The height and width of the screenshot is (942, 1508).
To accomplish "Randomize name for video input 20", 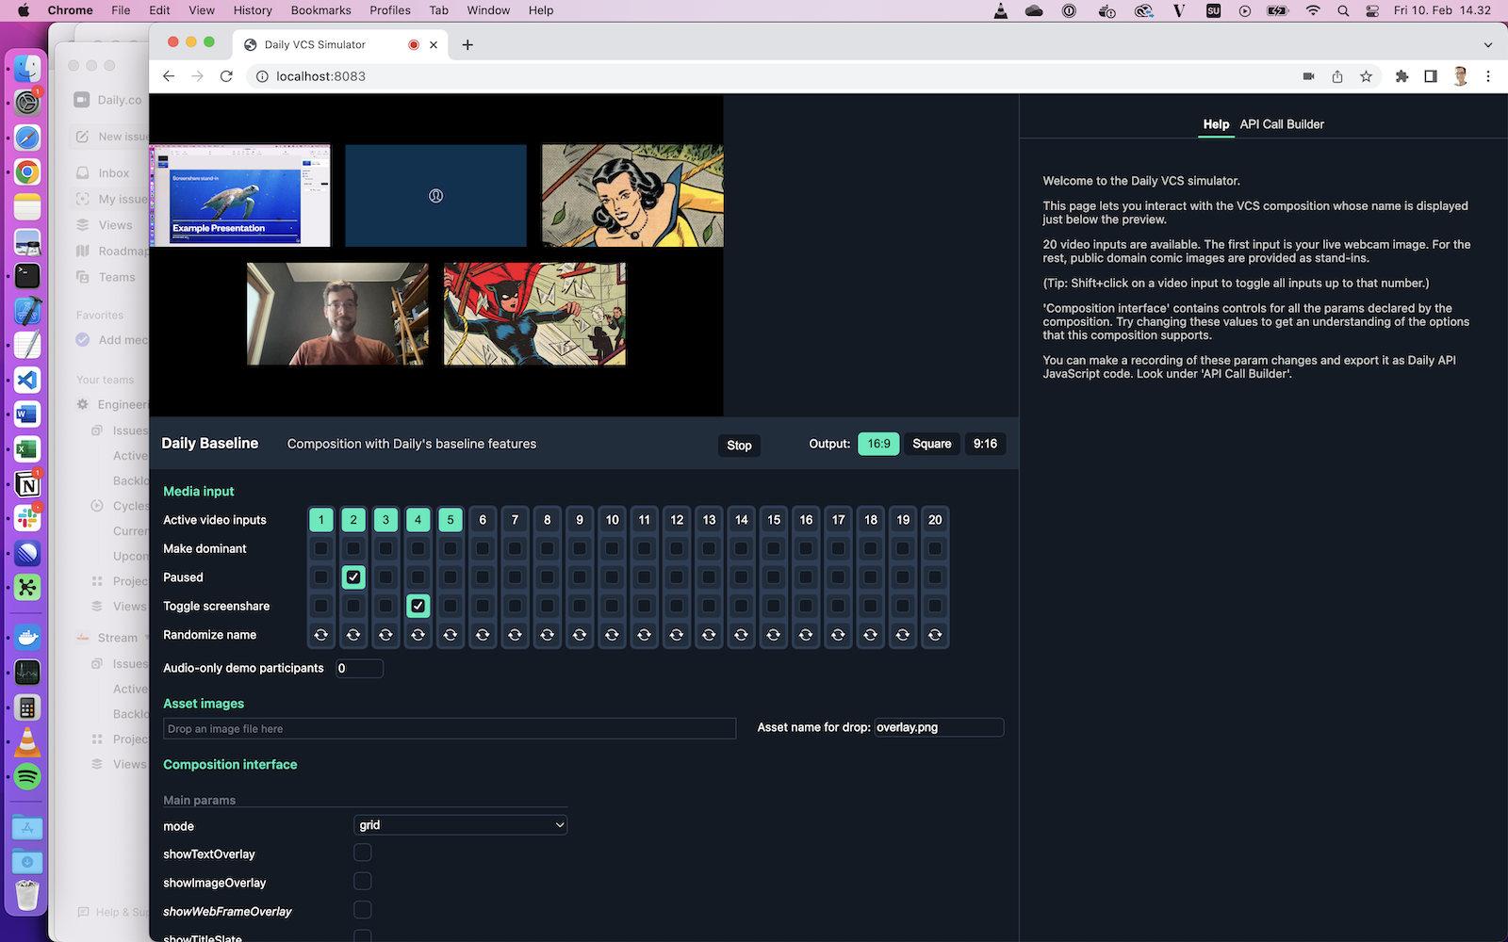I will (x=935, y=635).
